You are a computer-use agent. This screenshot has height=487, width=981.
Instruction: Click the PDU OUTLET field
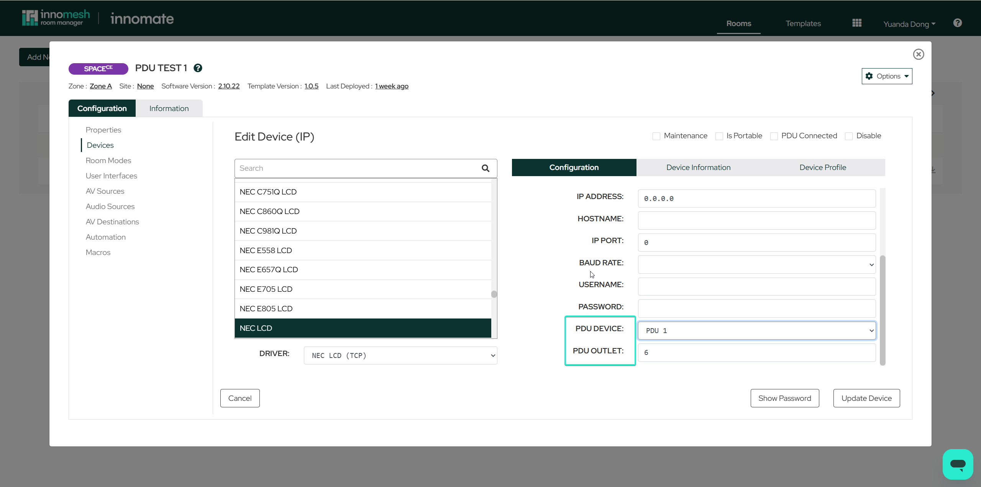click(756, 352)
